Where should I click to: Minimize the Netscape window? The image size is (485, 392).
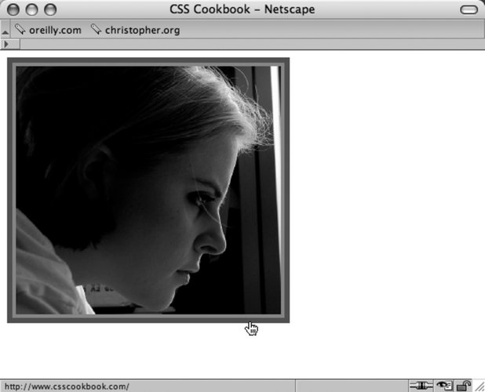32,9
